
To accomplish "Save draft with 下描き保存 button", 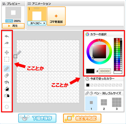I will point(37,118).
